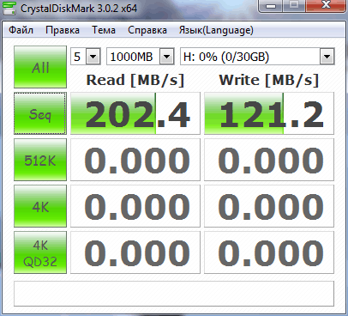The width and height of the screenshot is (348, 316).
Task: Run all benchmarks with the All button
Action: pyautogui.click(x=40, y=67)
